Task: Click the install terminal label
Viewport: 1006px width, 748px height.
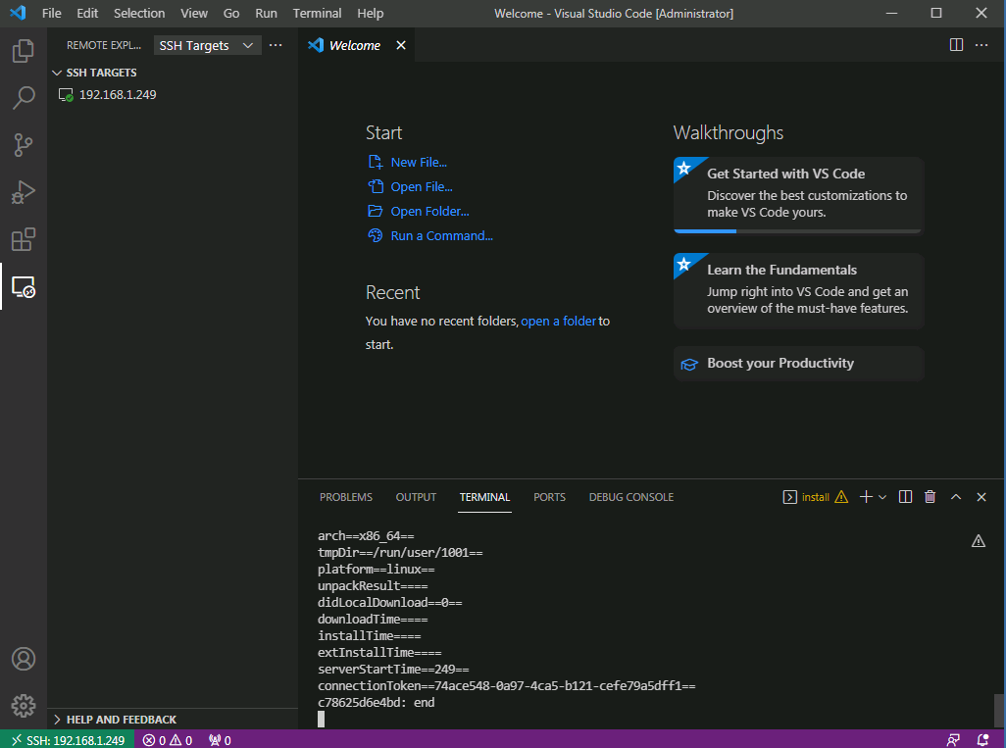Action: point(815,497)
